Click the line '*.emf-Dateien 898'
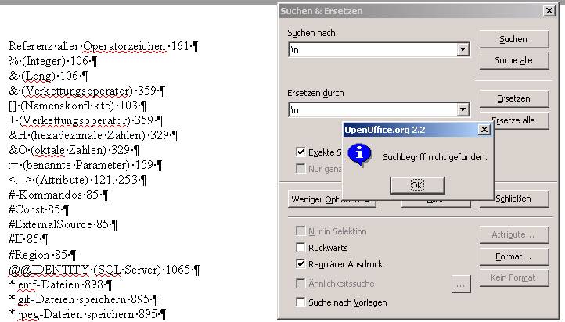This screenshot has width=565, height=322. pos(60,284)
